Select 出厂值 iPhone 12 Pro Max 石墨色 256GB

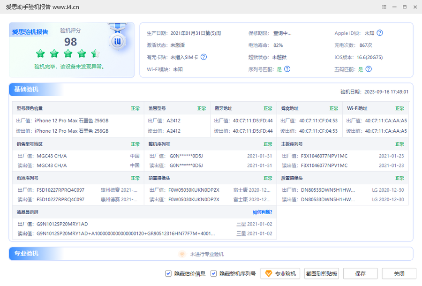coord(72,120)
